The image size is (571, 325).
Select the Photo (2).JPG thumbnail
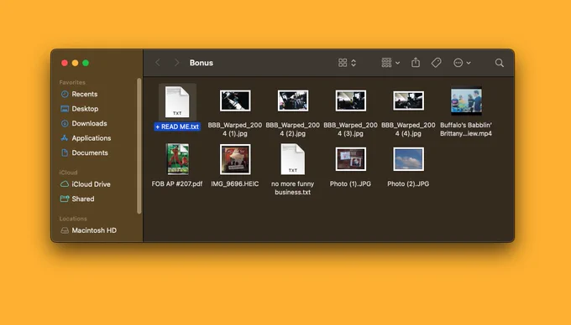pyautogui.click(x=408, y=159)
